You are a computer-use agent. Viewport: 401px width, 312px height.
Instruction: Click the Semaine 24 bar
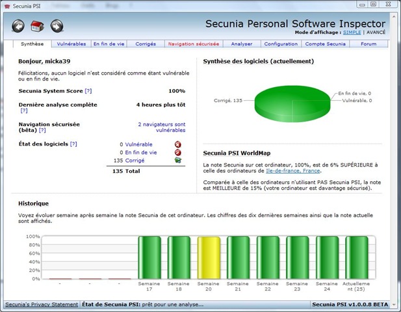(x=328, y=257)
